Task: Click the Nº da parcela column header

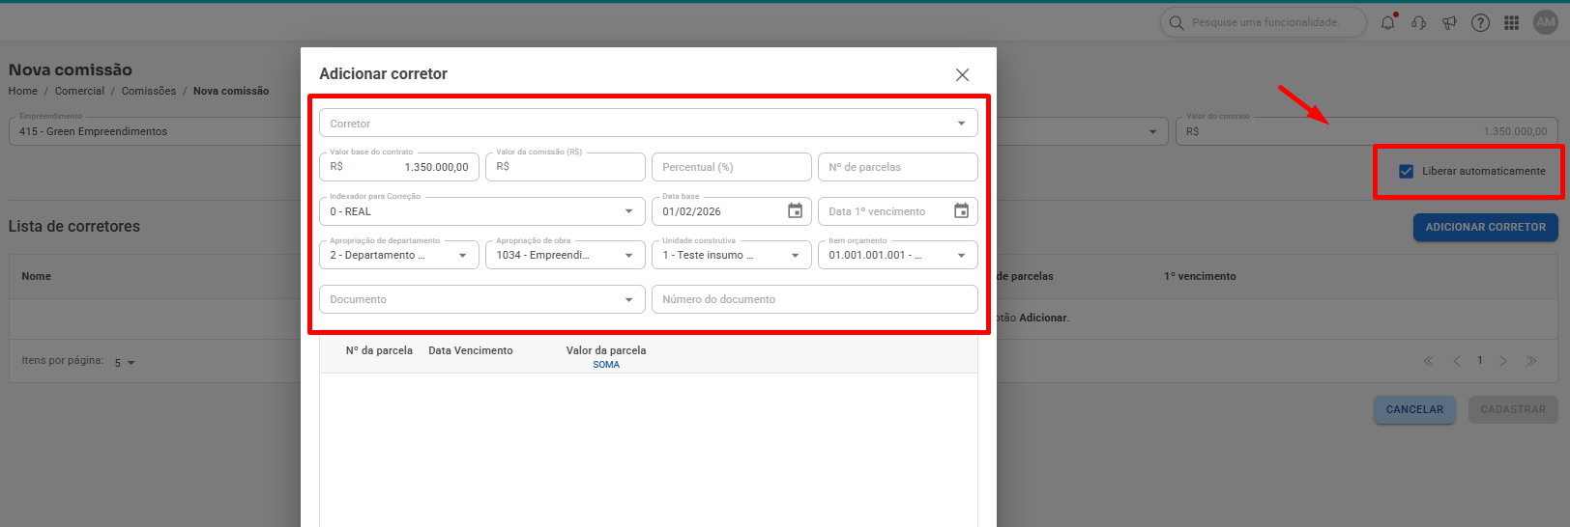Action: pos(379,350)
